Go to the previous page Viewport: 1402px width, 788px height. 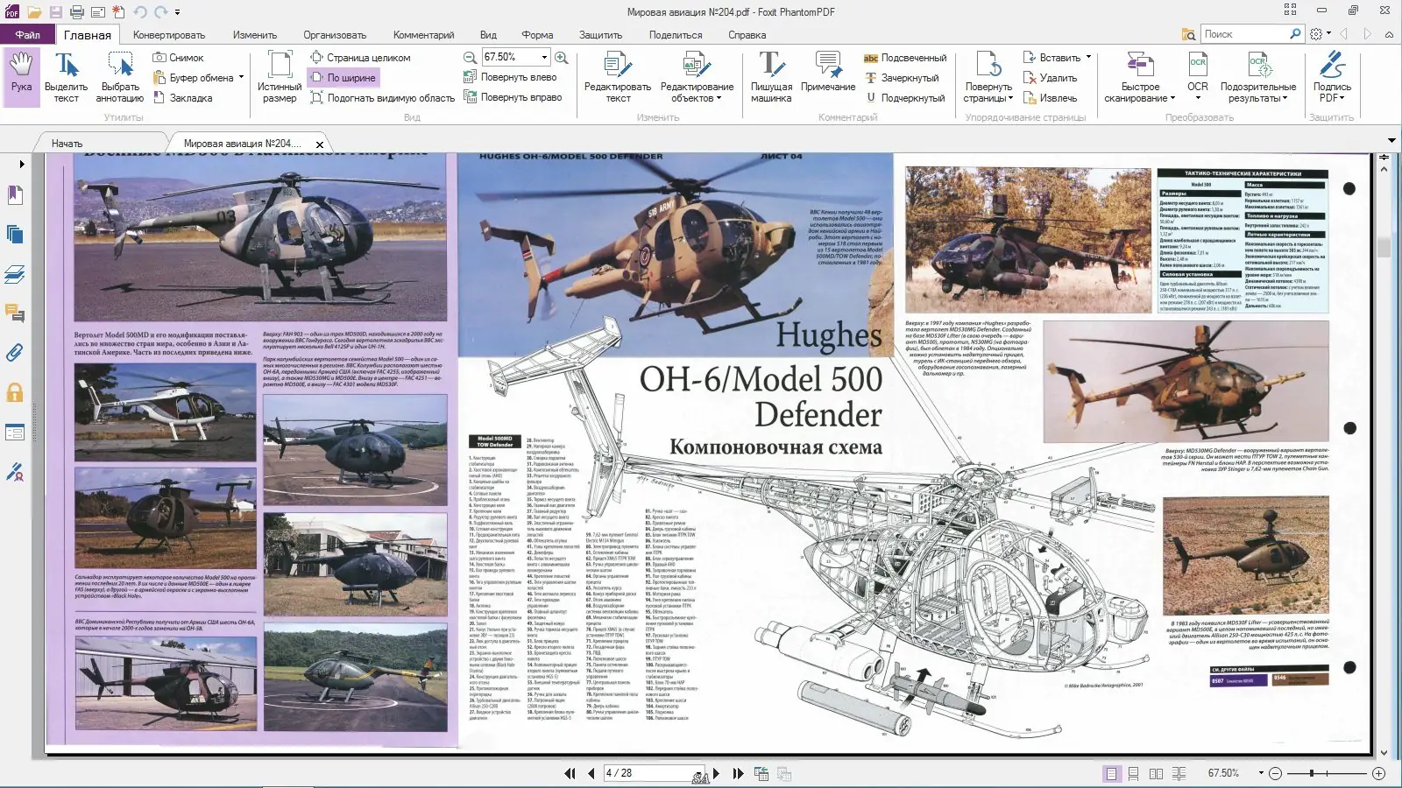click(591, 774)
